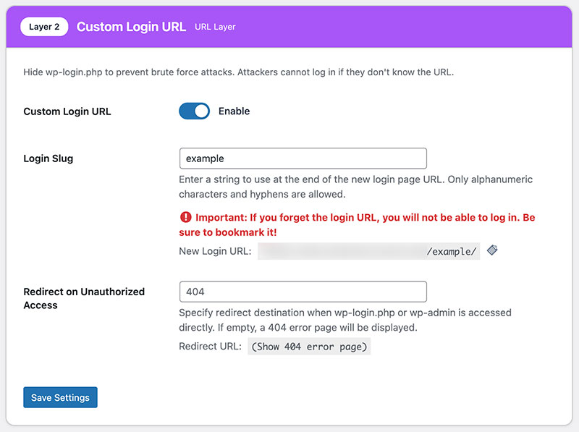Click the "Enable" label beside the switch

click(x=234, y=111)
